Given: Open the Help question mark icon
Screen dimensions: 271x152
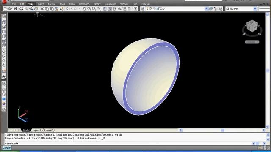Looking at the screenshot, I should pos(135,8).
